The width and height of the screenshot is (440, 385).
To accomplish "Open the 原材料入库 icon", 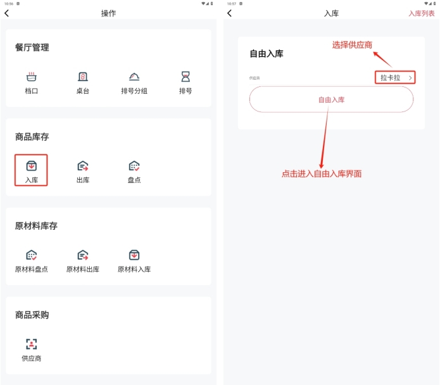I will tap(134, 256).
